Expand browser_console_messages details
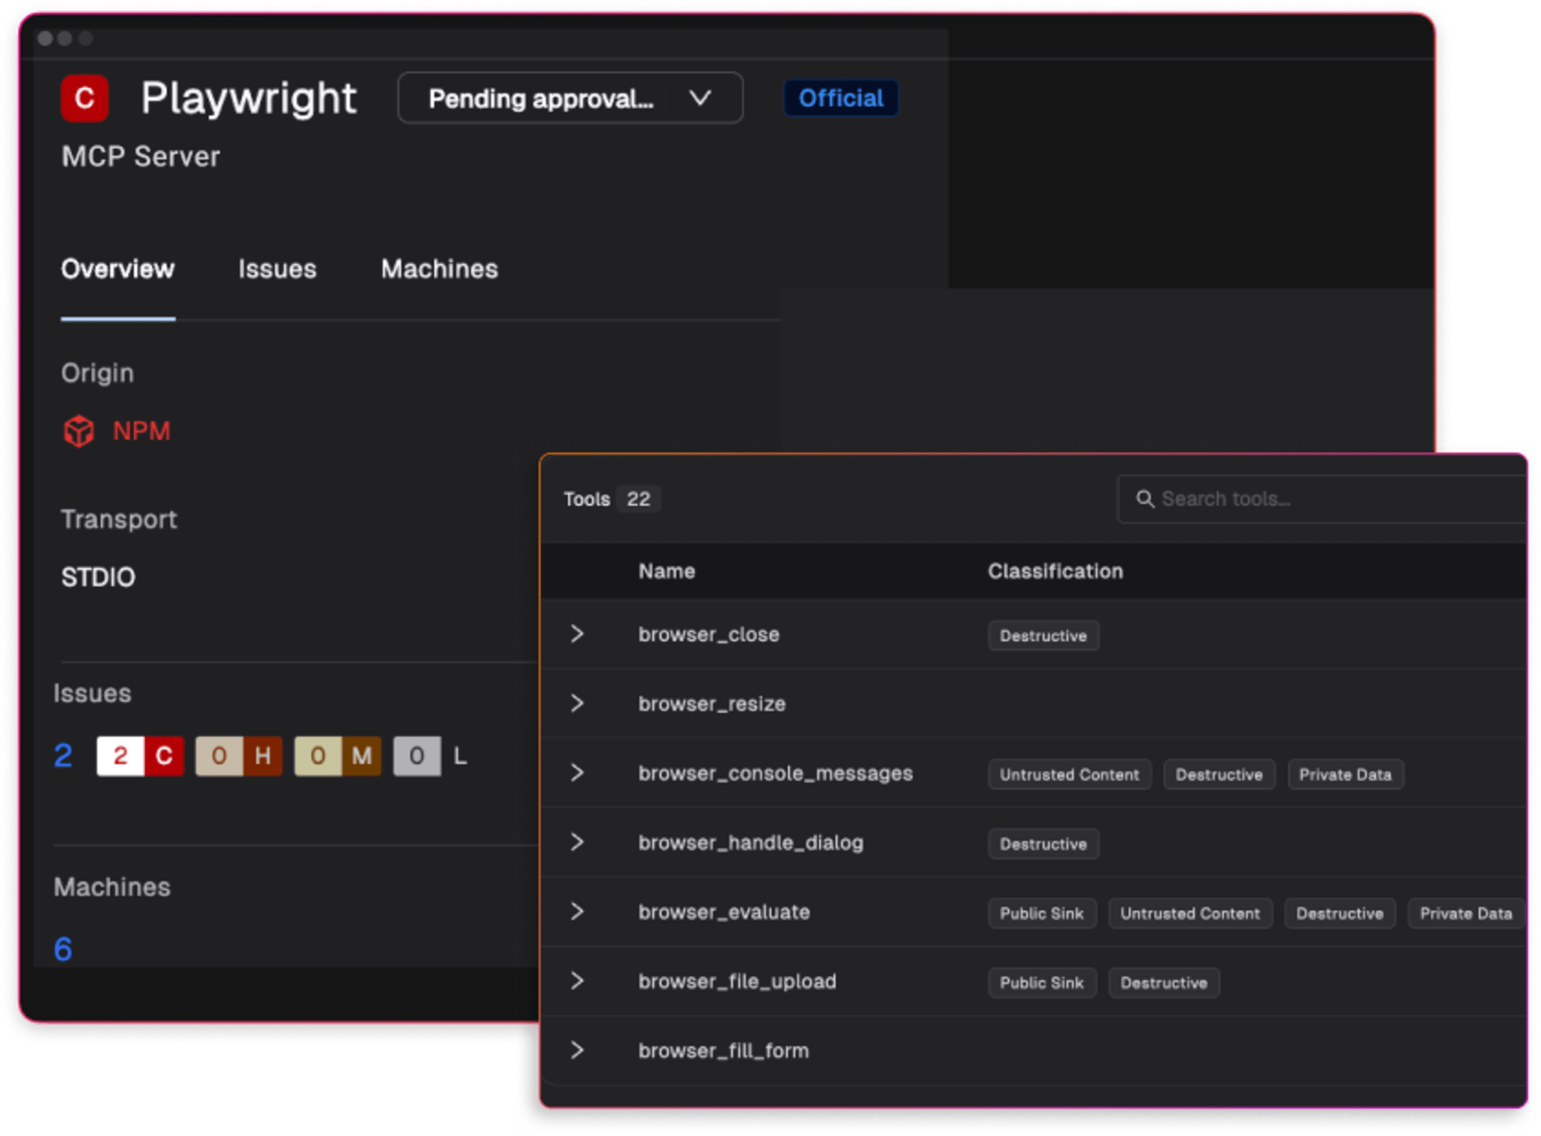Viewport: 1541px width, 1136px height. [x=577, y=773]
